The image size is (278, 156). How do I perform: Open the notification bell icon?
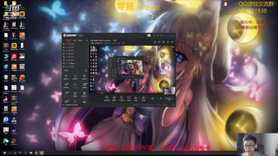168,42
